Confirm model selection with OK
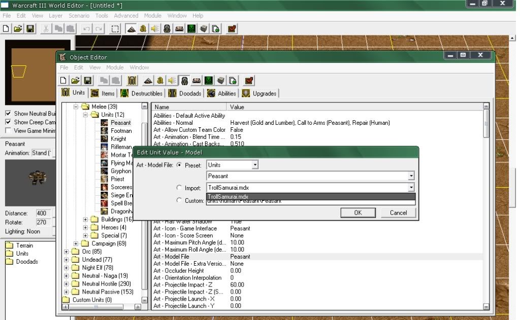Viewport: 520px width, 320px height. 358,212
